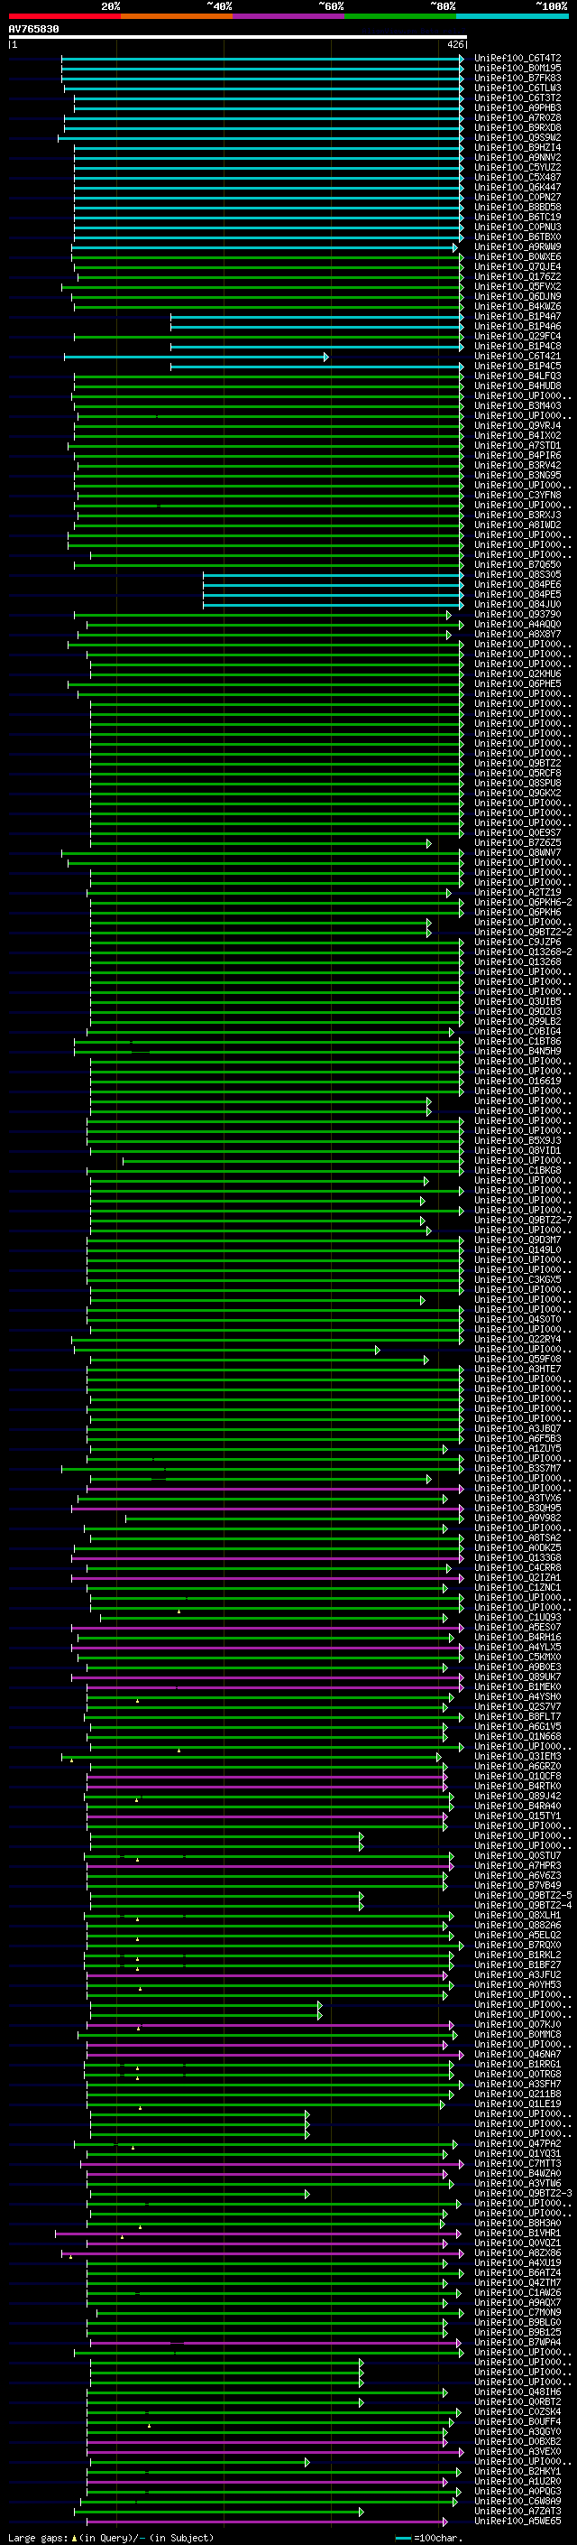The image size is (577, 2545).
Task: Click the 426 query end position label
Action: pos(454,44)
